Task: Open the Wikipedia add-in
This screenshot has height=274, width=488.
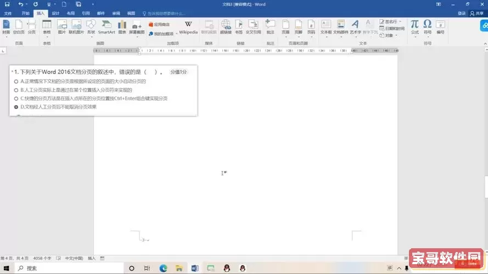Action: pyautogui.click(x=188, y=27)
